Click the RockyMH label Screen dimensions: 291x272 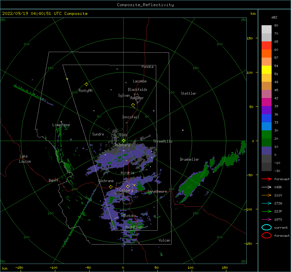85,91
